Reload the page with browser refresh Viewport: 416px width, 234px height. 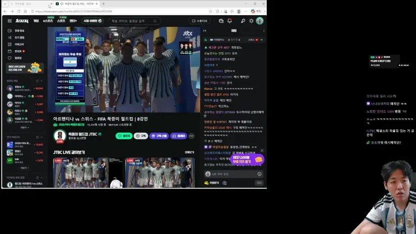pyautogui.click(x=19, y=11)
